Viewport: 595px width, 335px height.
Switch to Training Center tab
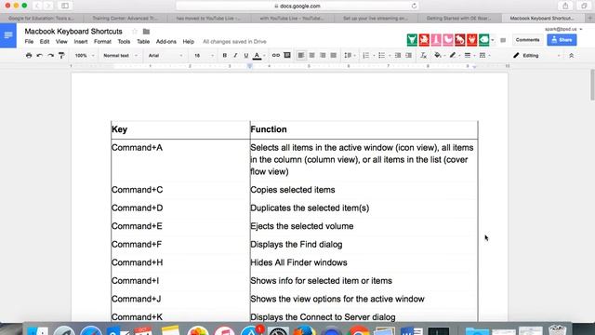tap(126, 18)
